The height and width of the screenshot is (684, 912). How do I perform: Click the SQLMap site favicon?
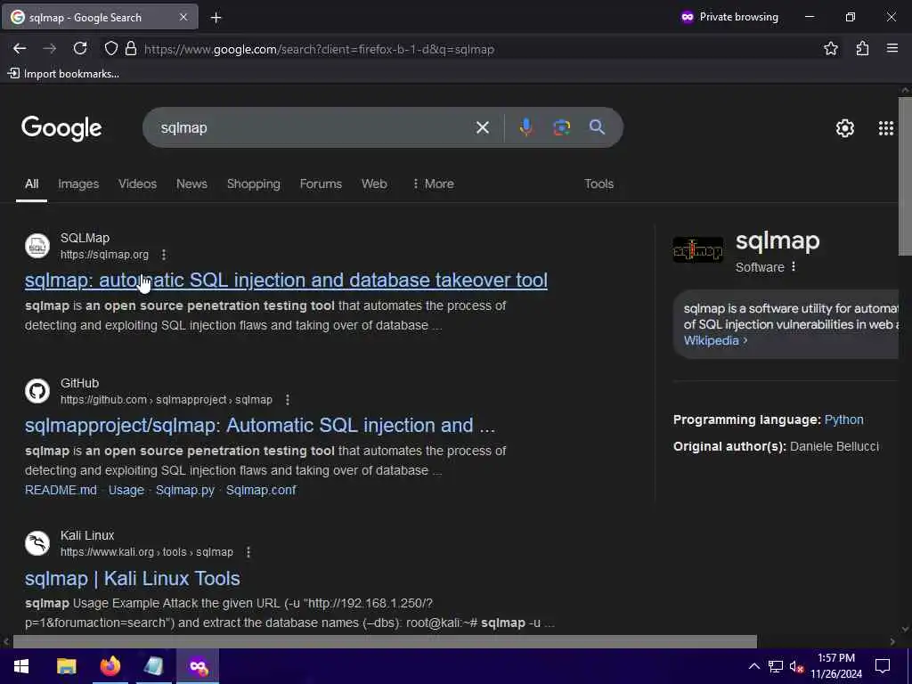coord(37,246)
